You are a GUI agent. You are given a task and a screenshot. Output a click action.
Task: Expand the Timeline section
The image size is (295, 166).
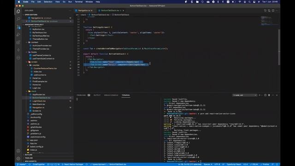[x=29, y=158]
